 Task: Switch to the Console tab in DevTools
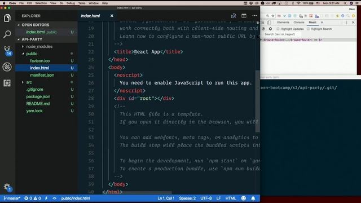pyautogui.click(x=299, y=23)
